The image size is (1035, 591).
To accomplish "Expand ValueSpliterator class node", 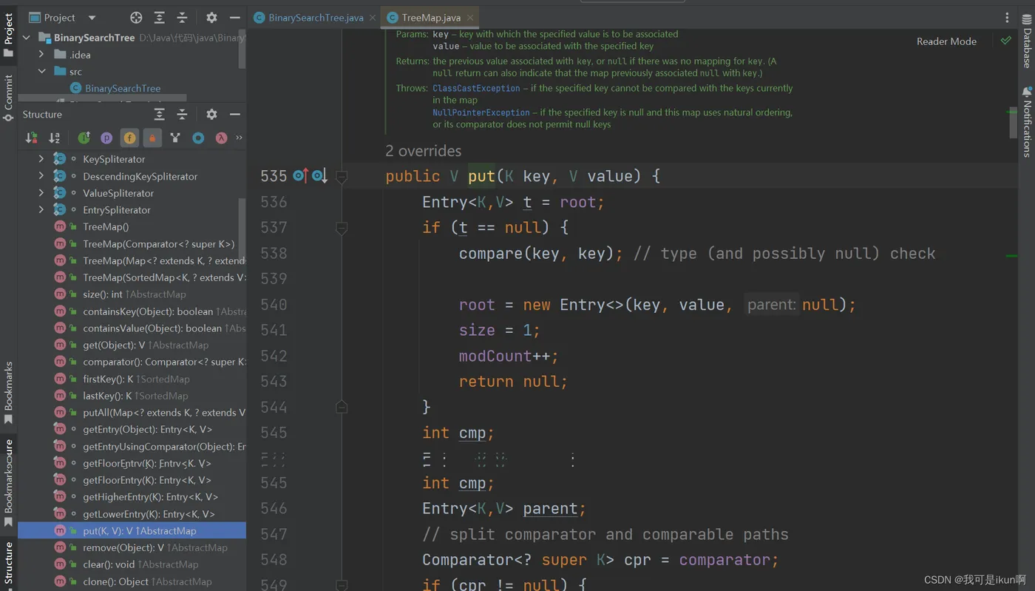I will (x=41, y=193).
